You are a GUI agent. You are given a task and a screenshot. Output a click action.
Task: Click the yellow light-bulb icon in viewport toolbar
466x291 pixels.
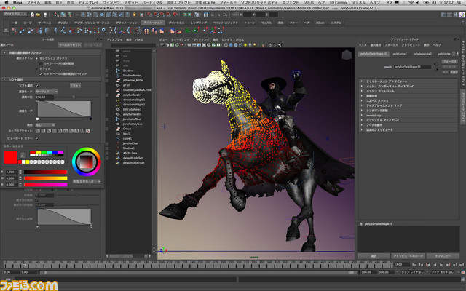[x=245, y=45]
